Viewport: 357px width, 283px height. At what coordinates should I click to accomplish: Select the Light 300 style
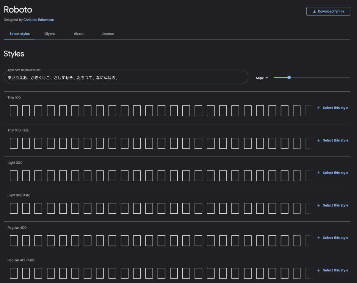pyautogui.click(x=333, y=173)
